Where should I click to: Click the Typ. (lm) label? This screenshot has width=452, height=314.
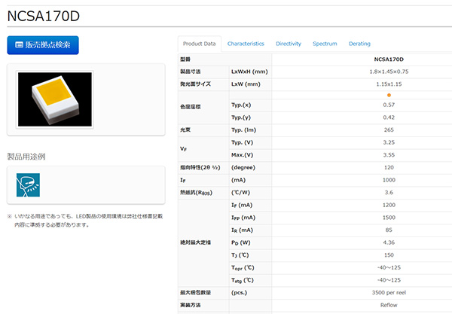click(x=243, y=130)
